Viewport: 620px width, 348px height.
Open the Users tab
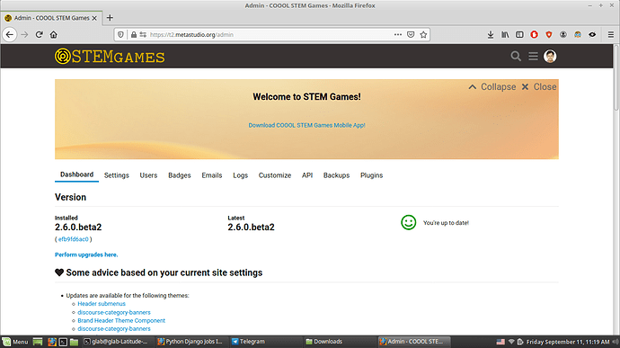click(148, 175)
